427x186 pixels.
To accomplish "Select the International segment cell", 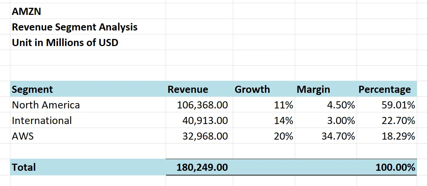I will (88, 120).
